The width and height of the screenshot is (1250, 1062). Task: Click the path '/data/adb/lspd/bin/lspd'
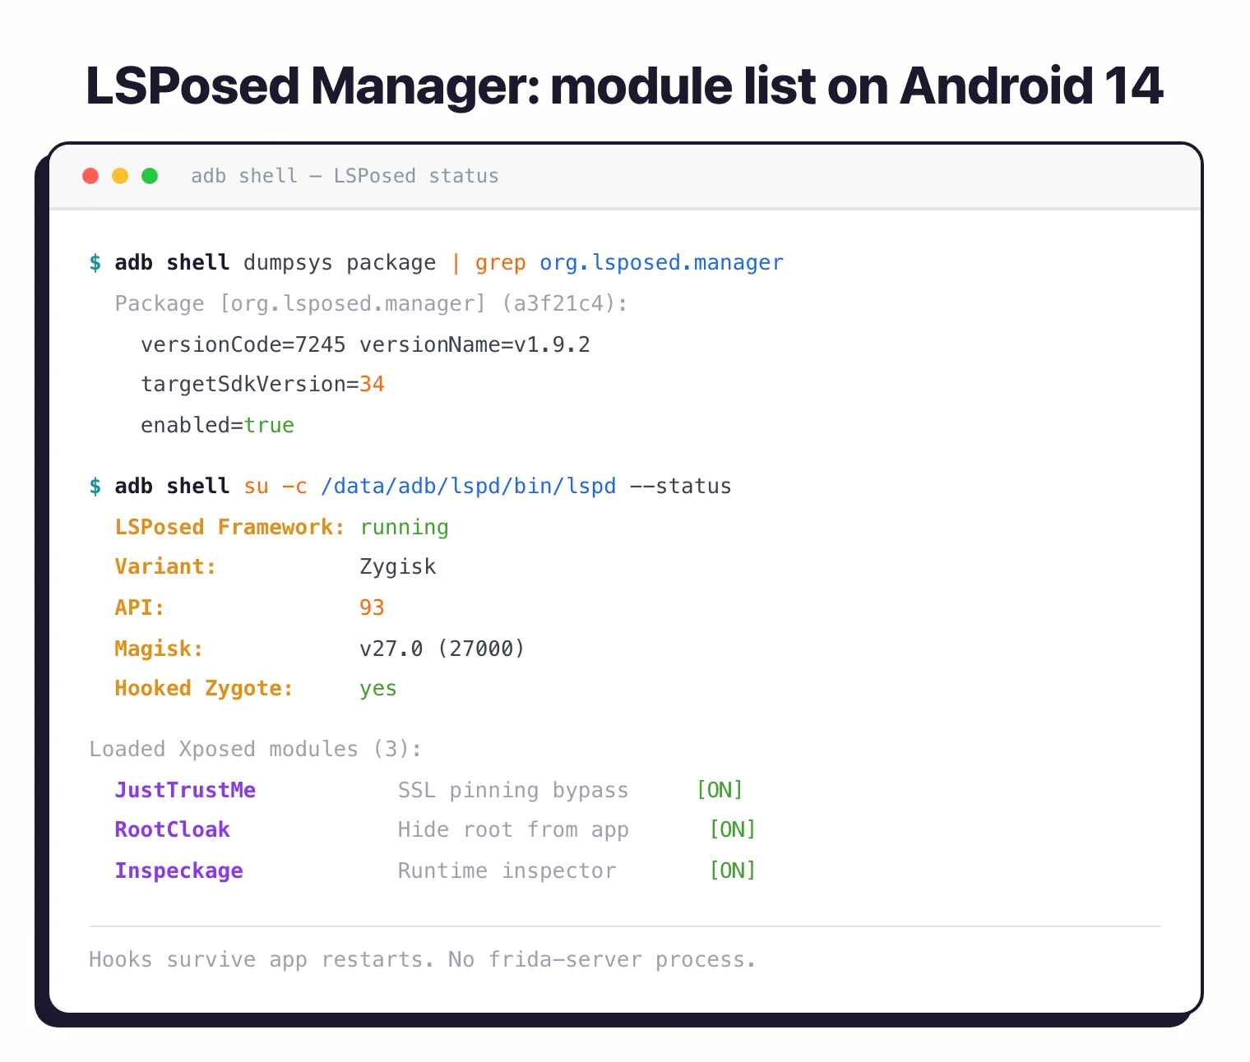pos(468,487)
